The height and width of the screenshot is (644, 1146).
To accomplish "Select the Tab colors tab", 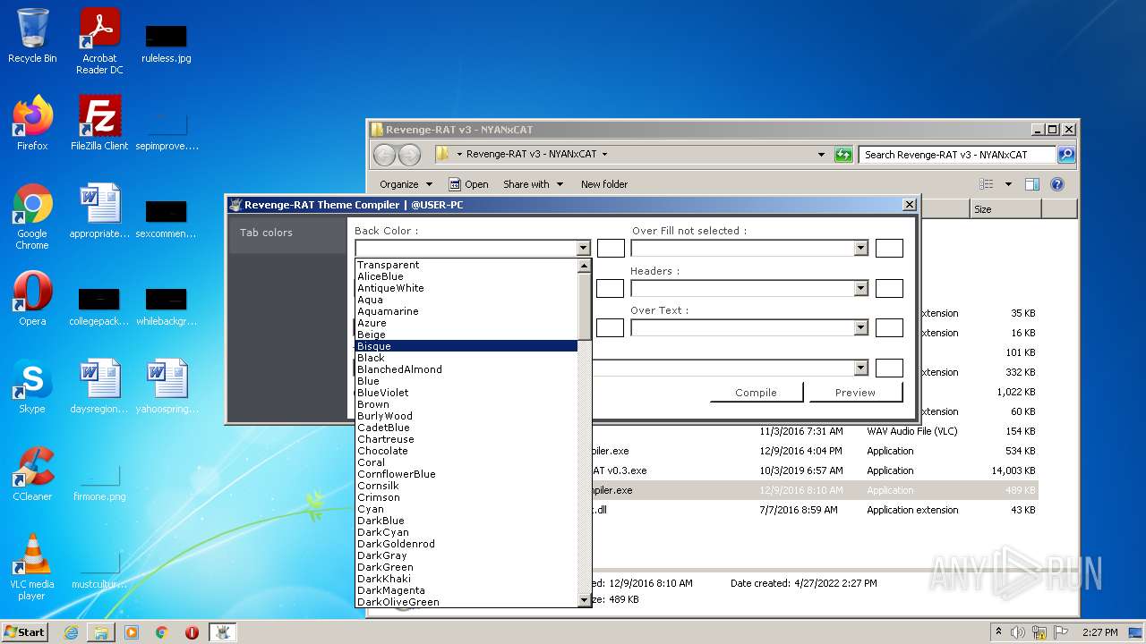I will tap(266, 233).
